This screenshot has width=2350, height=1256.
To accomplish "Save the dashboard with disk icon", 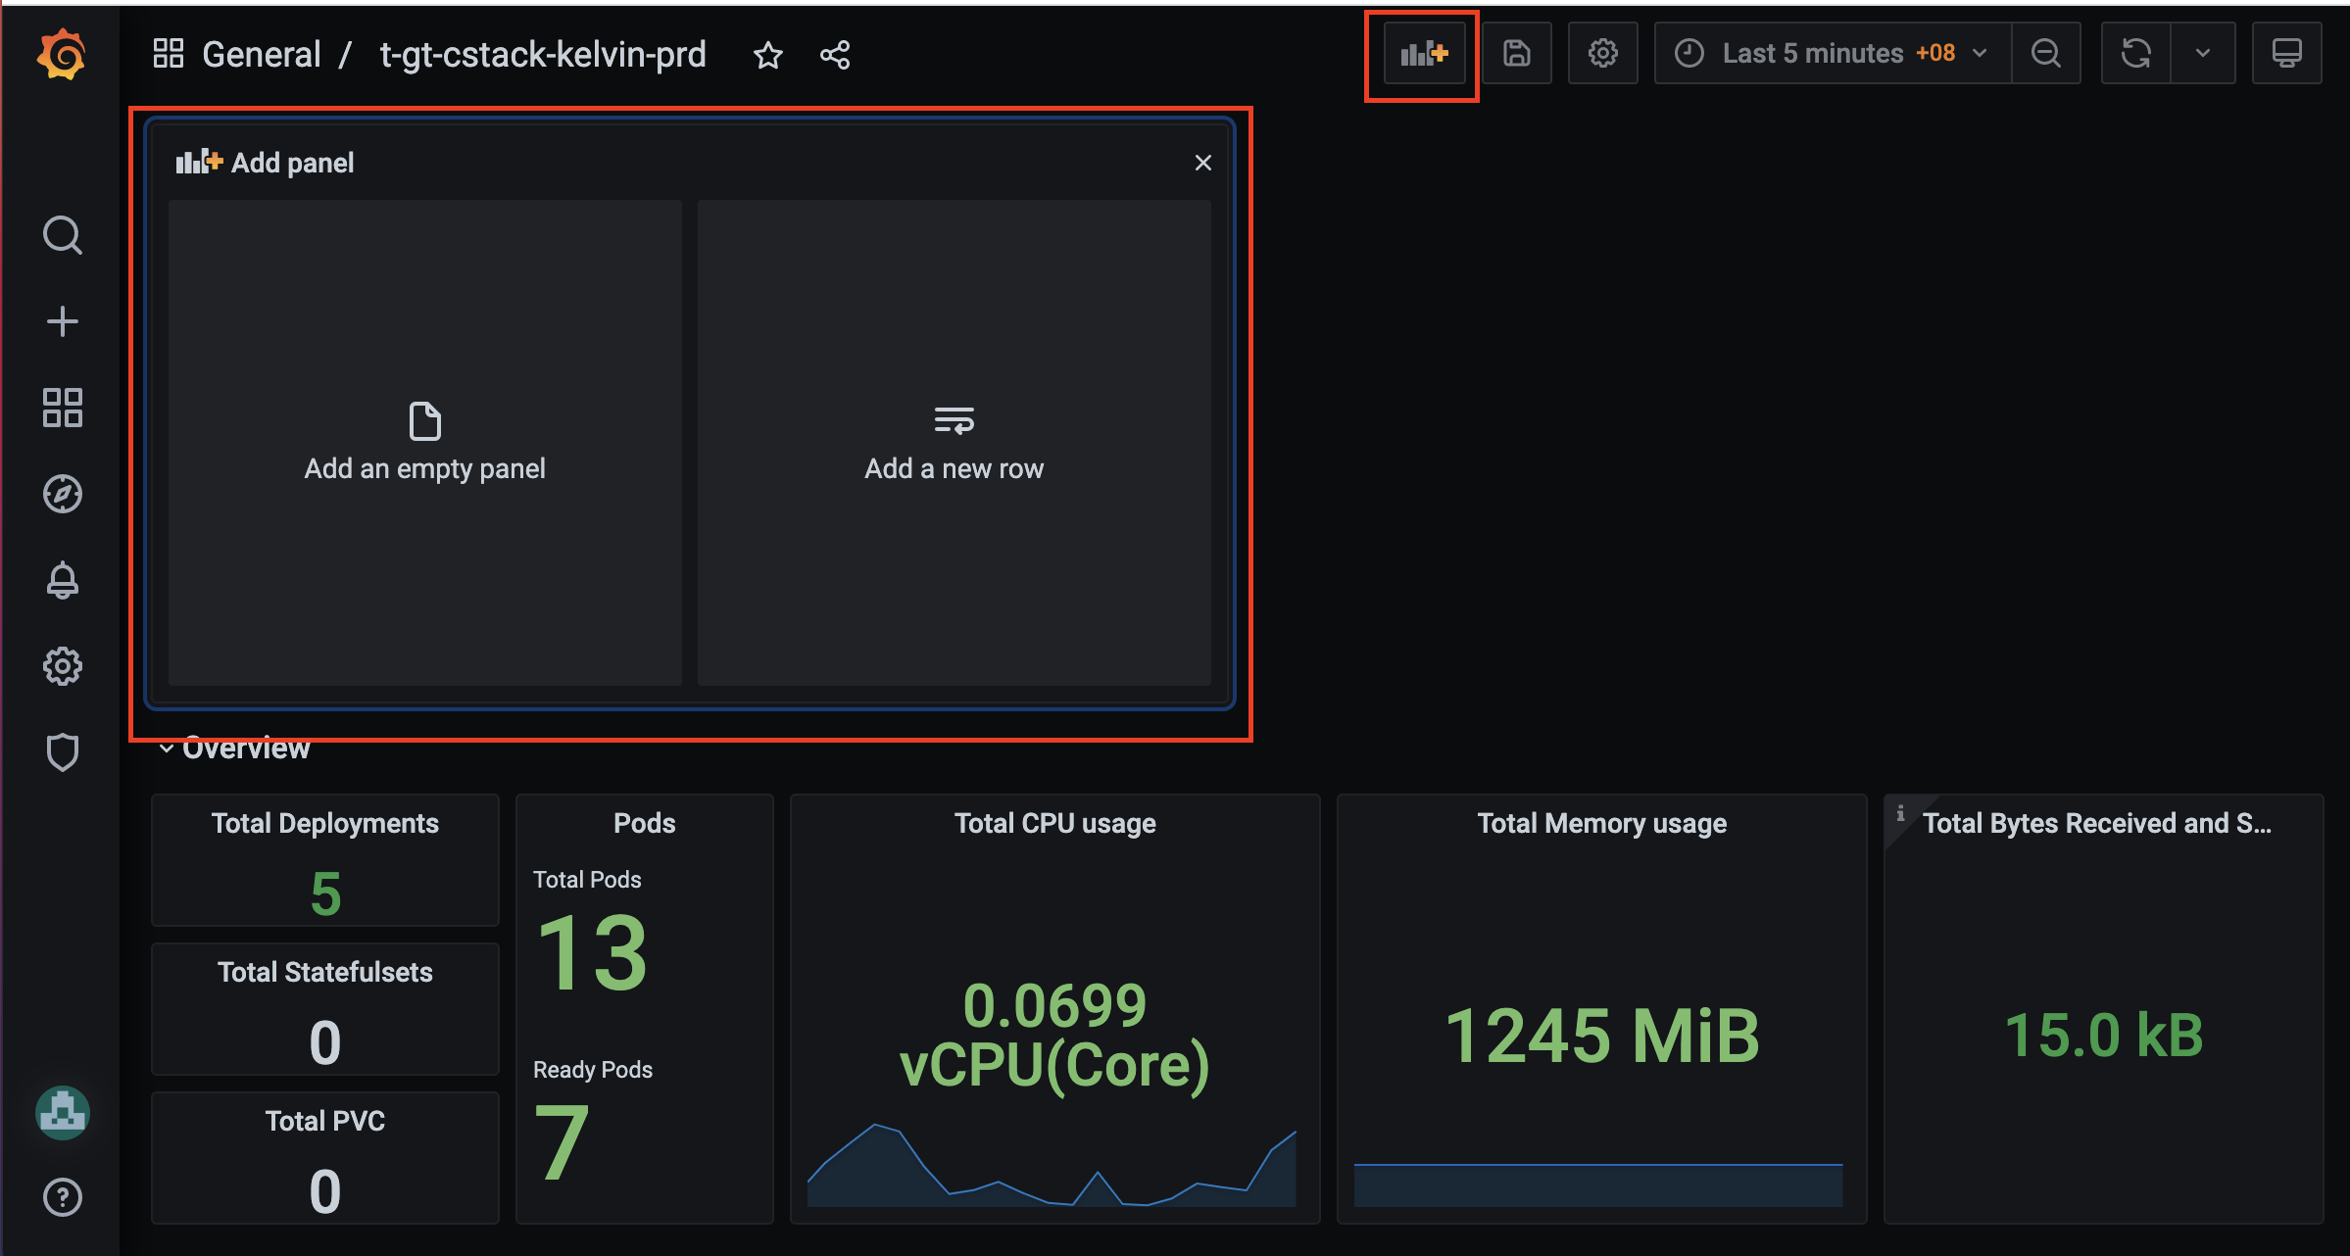I will coord(1517,53).
